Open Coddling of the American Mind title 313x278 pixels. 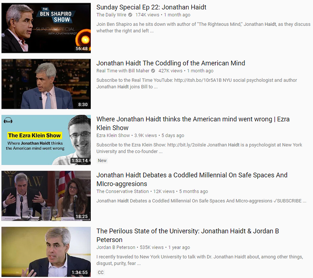pyautogui.click(x=171, y=63)
